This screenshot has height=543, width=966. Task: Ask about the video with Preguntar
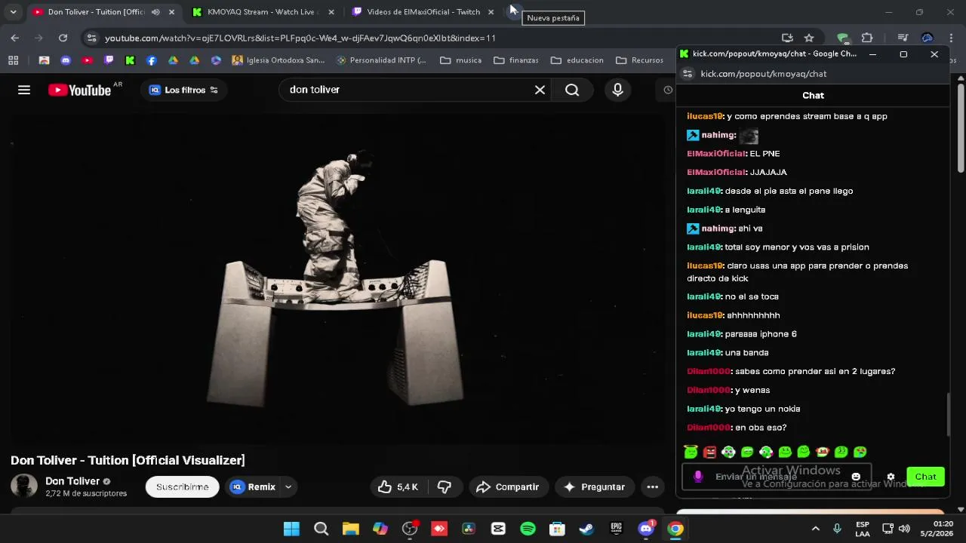pyautogui.click(x=594, y=487)
